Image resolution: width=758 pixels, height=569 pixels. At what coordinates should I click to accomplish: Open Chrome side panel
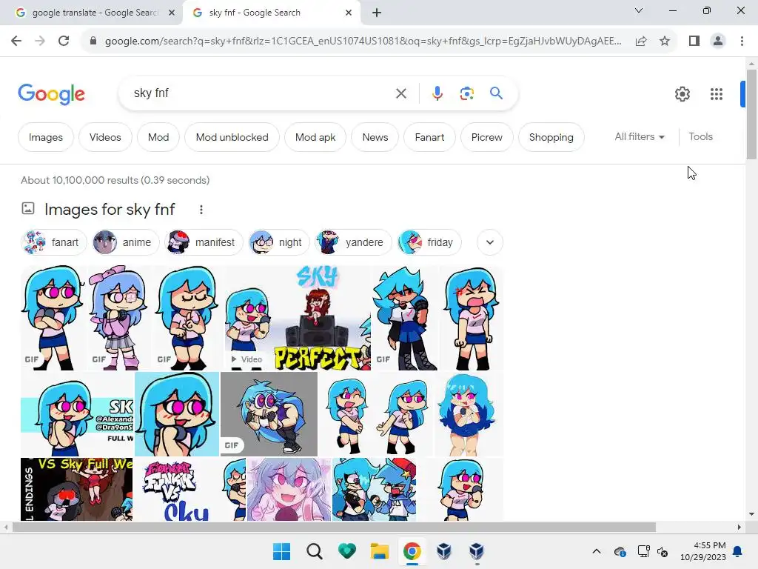click(694, 41)
